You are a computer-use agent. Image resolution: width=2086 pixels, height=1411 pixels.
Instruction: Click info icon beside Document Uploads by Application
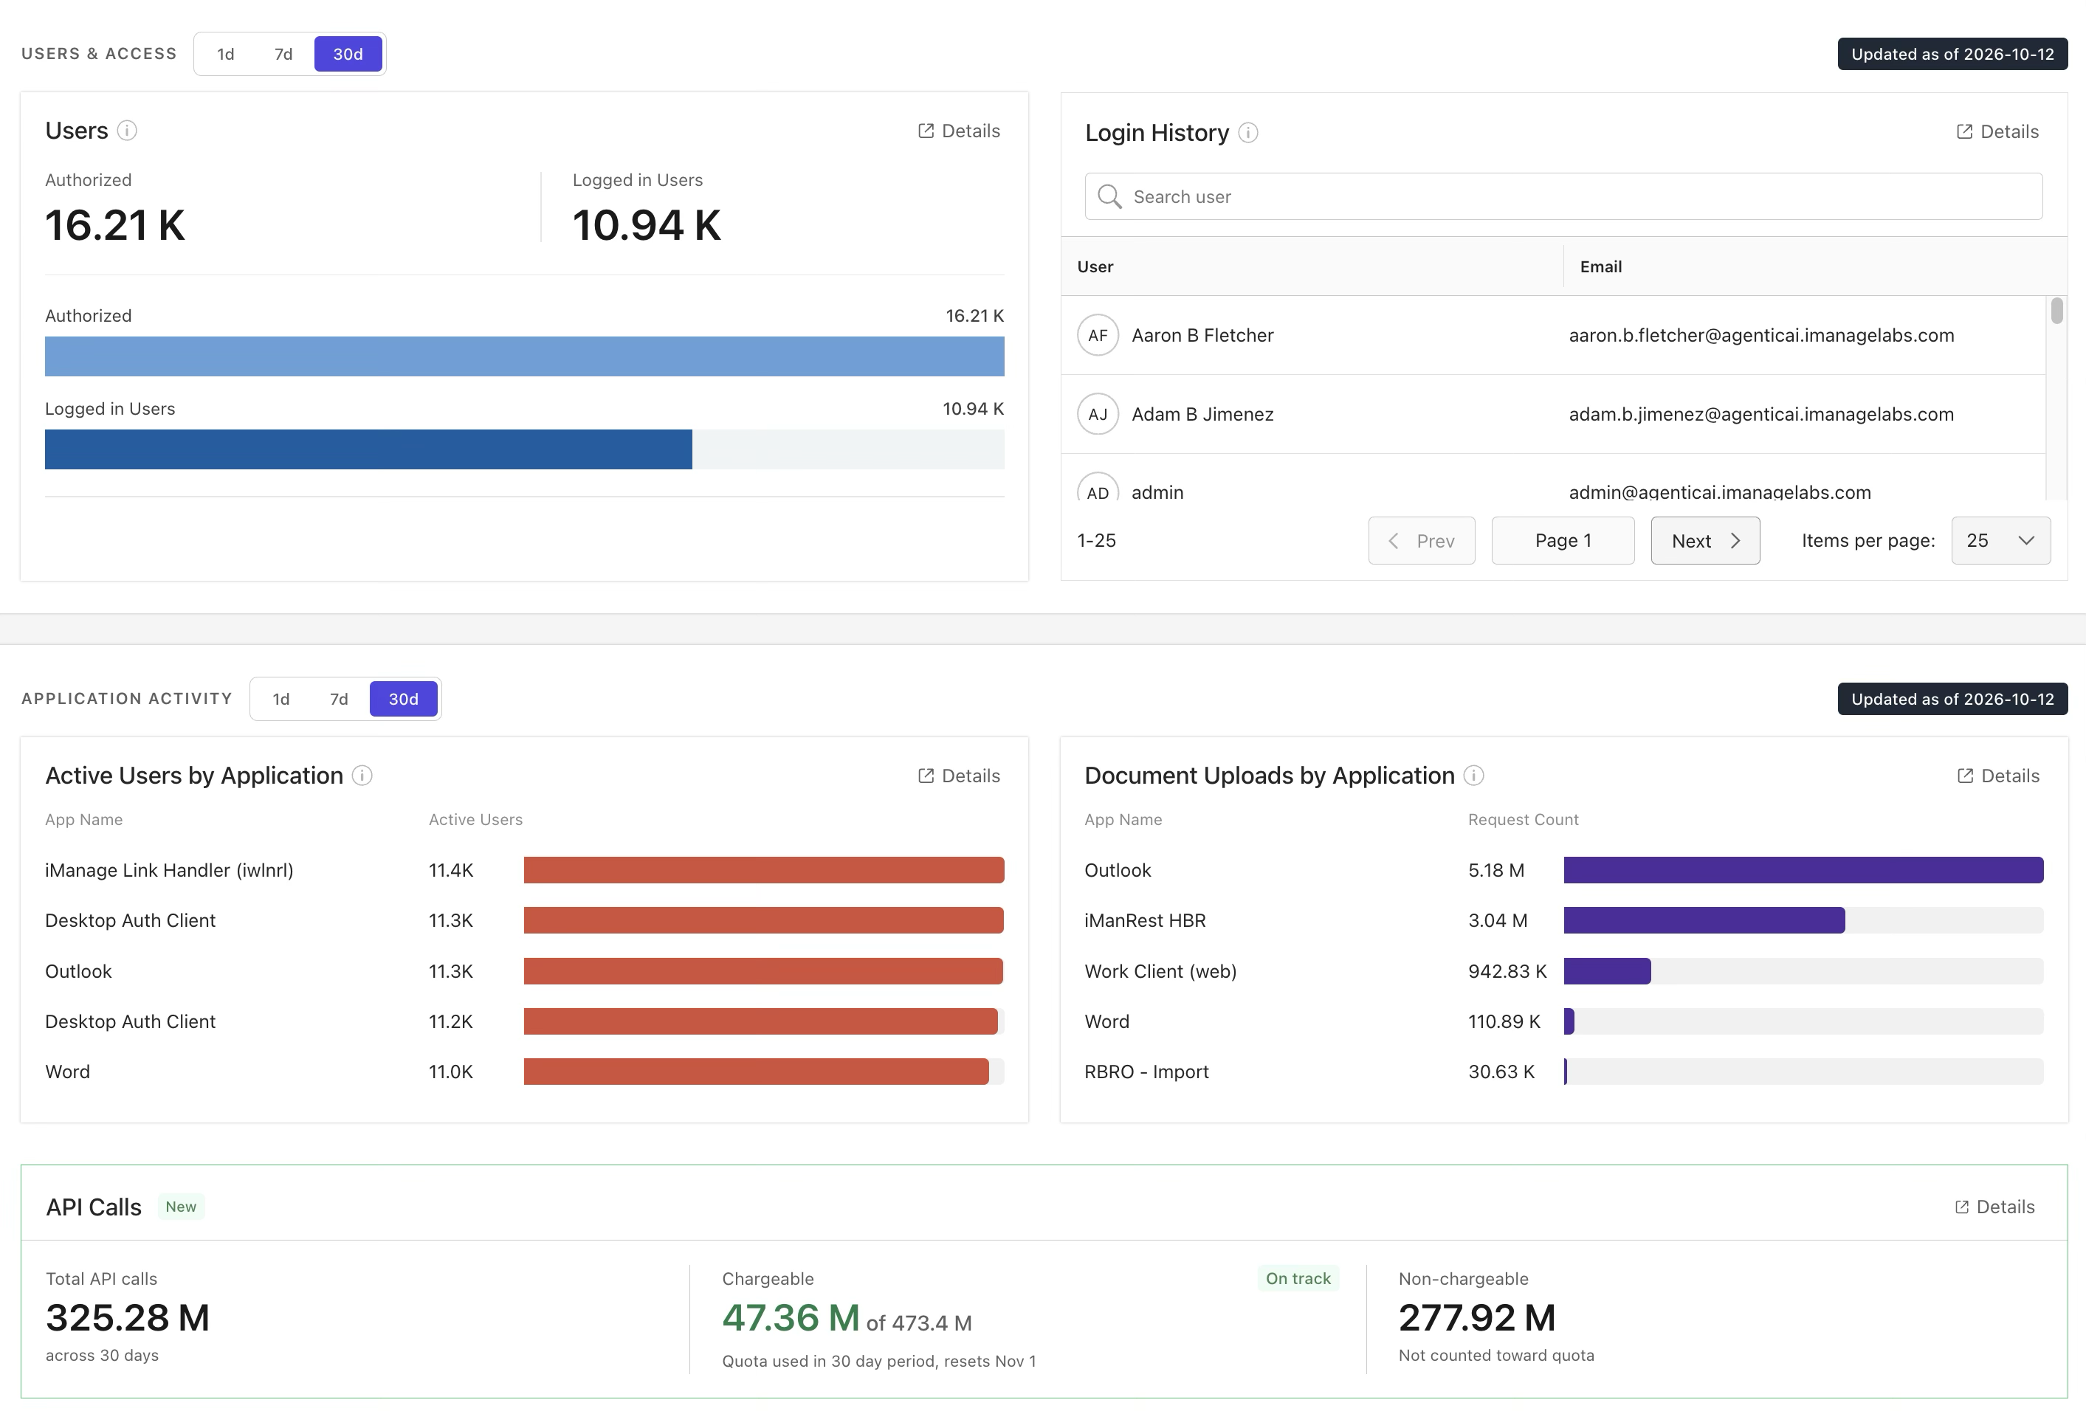[1473, 776]
